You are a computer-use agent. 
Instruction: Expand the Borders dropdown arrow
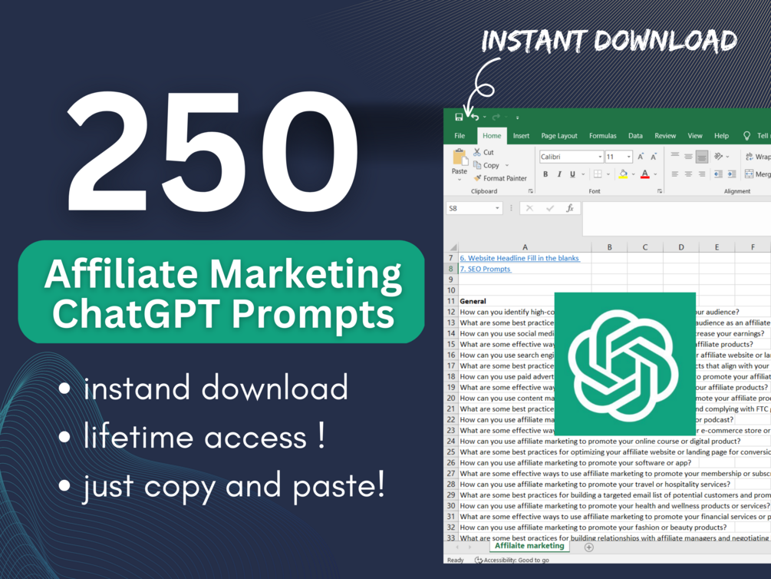608,174
